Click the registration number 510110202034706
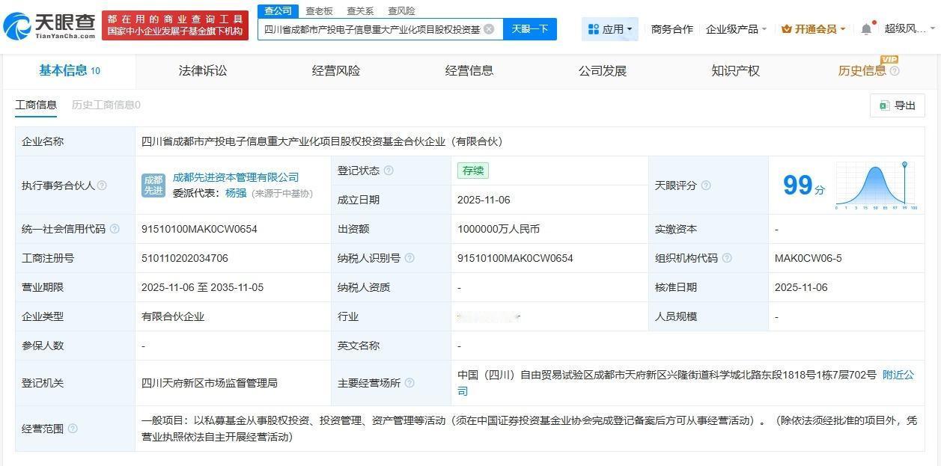Screen dimensions: 941x466 pos(185,258)
